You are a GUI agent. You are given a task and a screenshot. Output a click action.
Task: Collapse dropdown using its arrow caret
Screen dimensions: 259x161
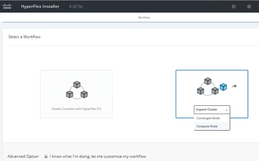227,110
